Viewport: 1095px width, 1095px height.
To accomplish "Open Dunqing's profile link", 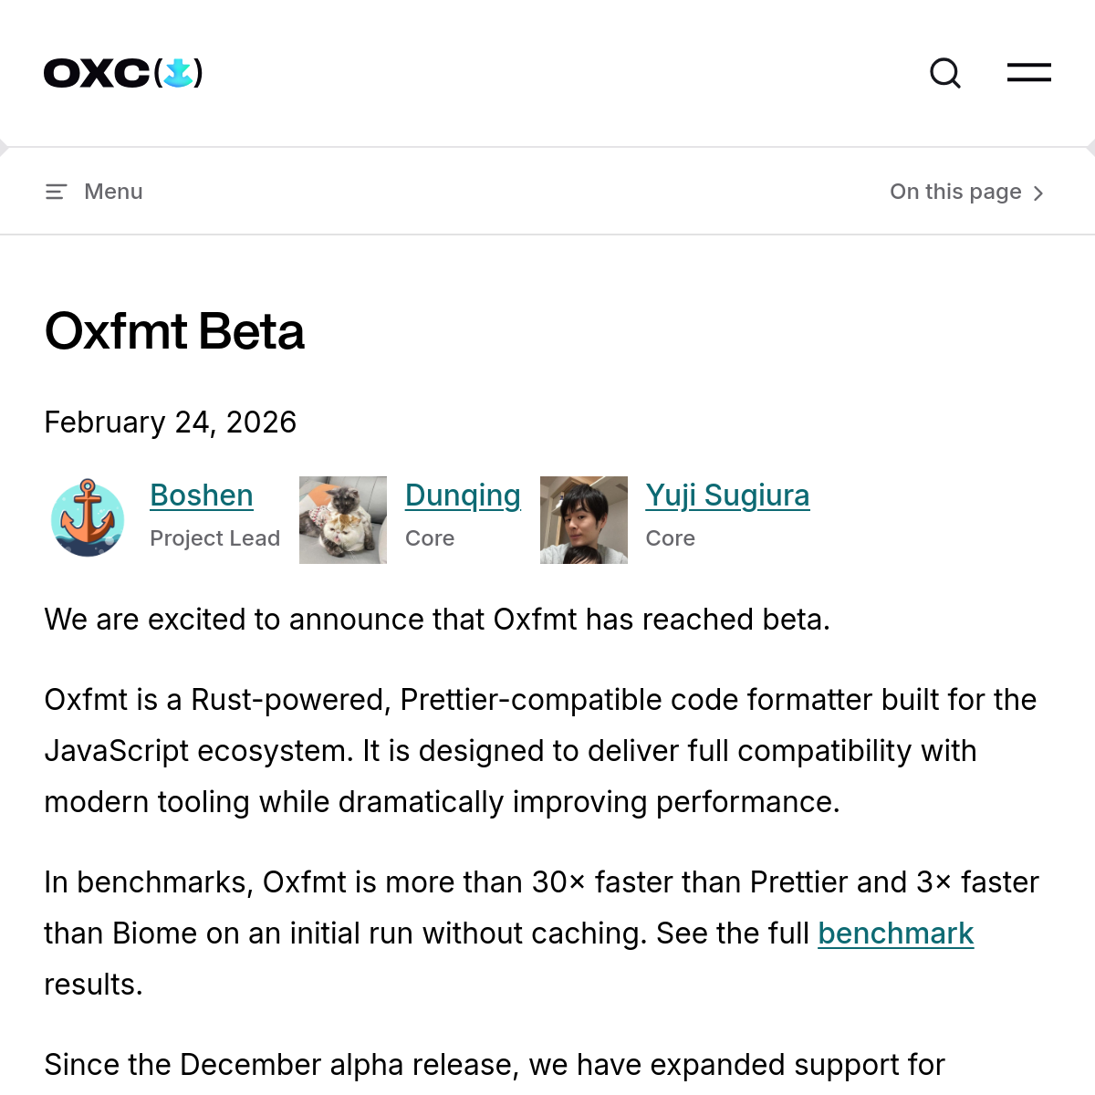I will click(x=462, y=495).
